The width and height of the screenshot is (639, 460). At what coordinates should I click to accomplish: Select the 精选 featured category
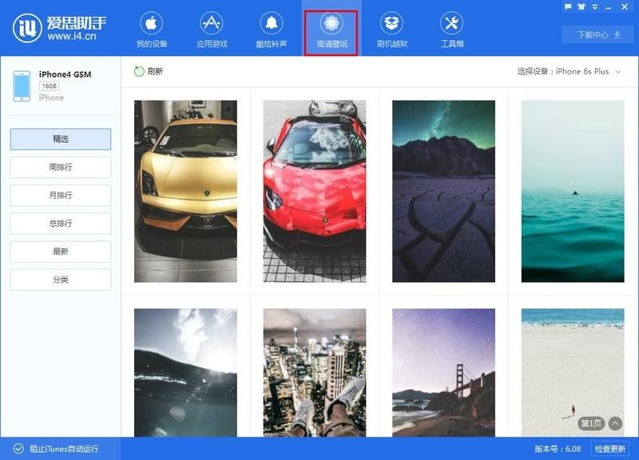[x=61, y=139]
